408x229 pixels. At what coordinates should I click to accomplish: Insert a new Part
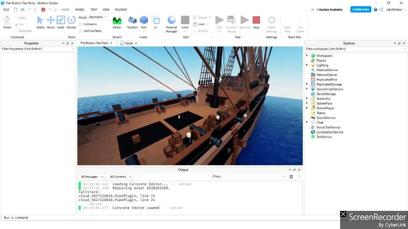[144, 23]
